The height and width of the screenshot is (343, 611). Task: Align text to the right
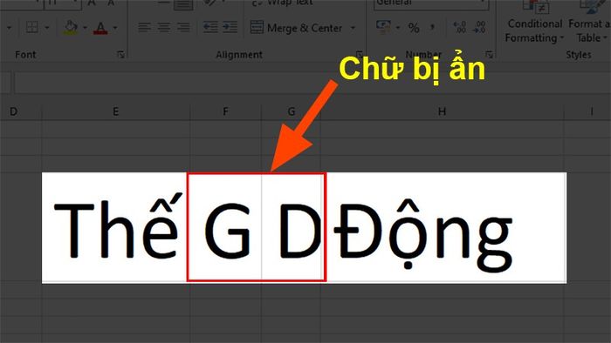click(x=183, y=27)
